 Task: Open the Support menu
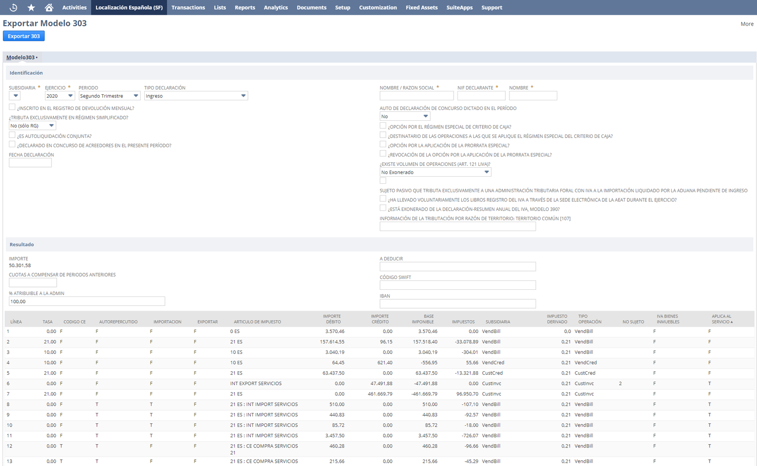(x=492, y=8)
